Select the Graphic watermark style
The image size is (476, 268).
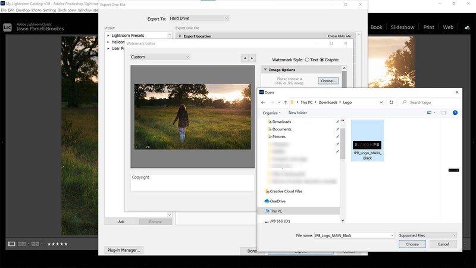click(322, 60)
